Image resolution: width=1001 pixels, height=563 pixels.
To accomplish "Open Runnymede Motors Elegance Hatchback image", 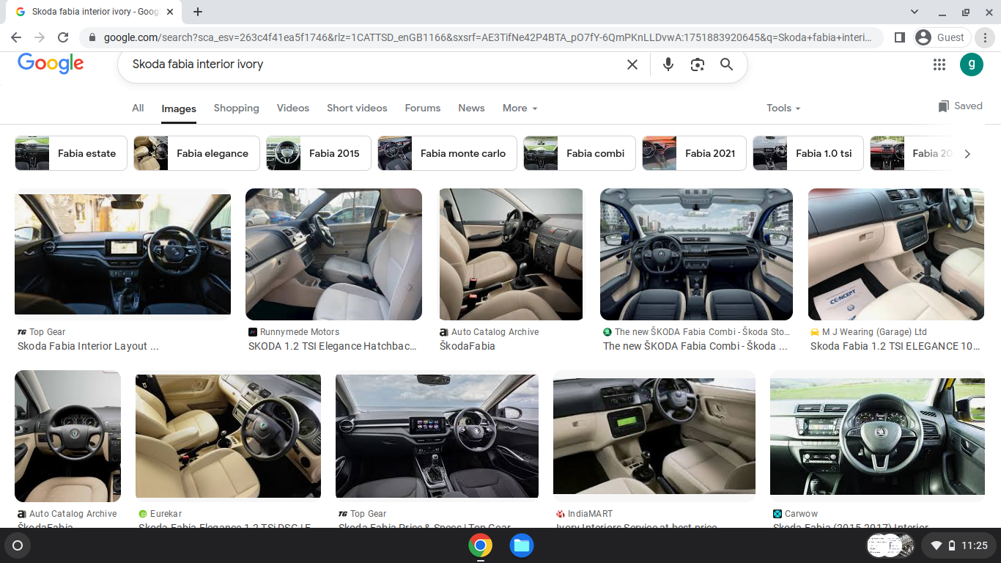I will point(333,254).
